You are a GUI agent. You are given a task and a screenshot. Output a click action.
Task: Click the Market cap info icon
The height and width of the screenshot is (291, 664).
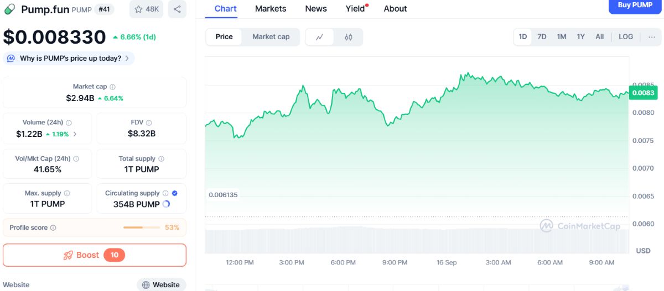tap(112, 87)
